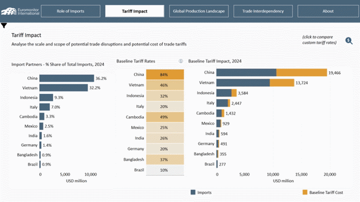Click Vietnam's blue imports bar in tariff impact
This screenshot has width=360, height=202.
[x=243, y=83]
